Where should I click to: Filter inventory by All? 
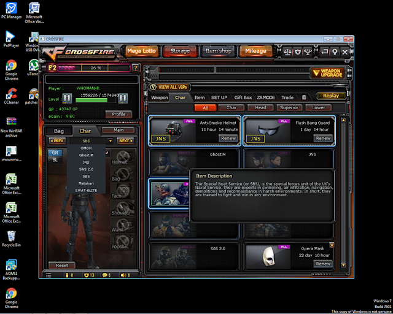[205, 108]
